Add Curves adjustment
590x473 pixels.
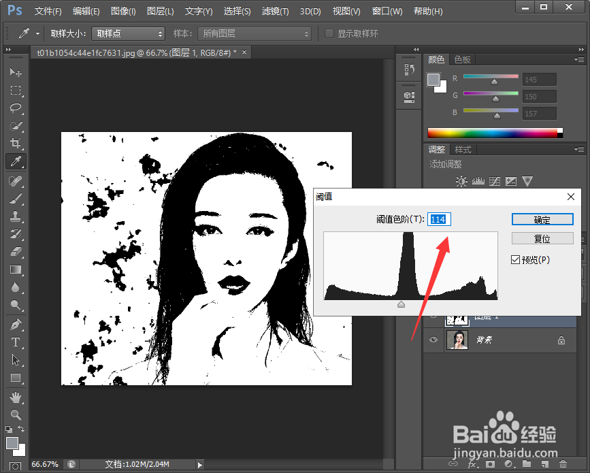(495, 181)
